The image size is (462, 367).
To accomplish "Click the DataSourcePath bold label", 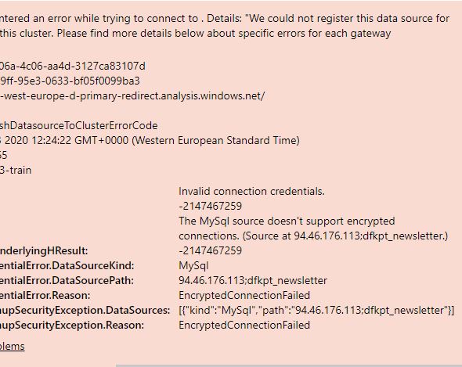I will pyautogui.click(x=67, y=280).
